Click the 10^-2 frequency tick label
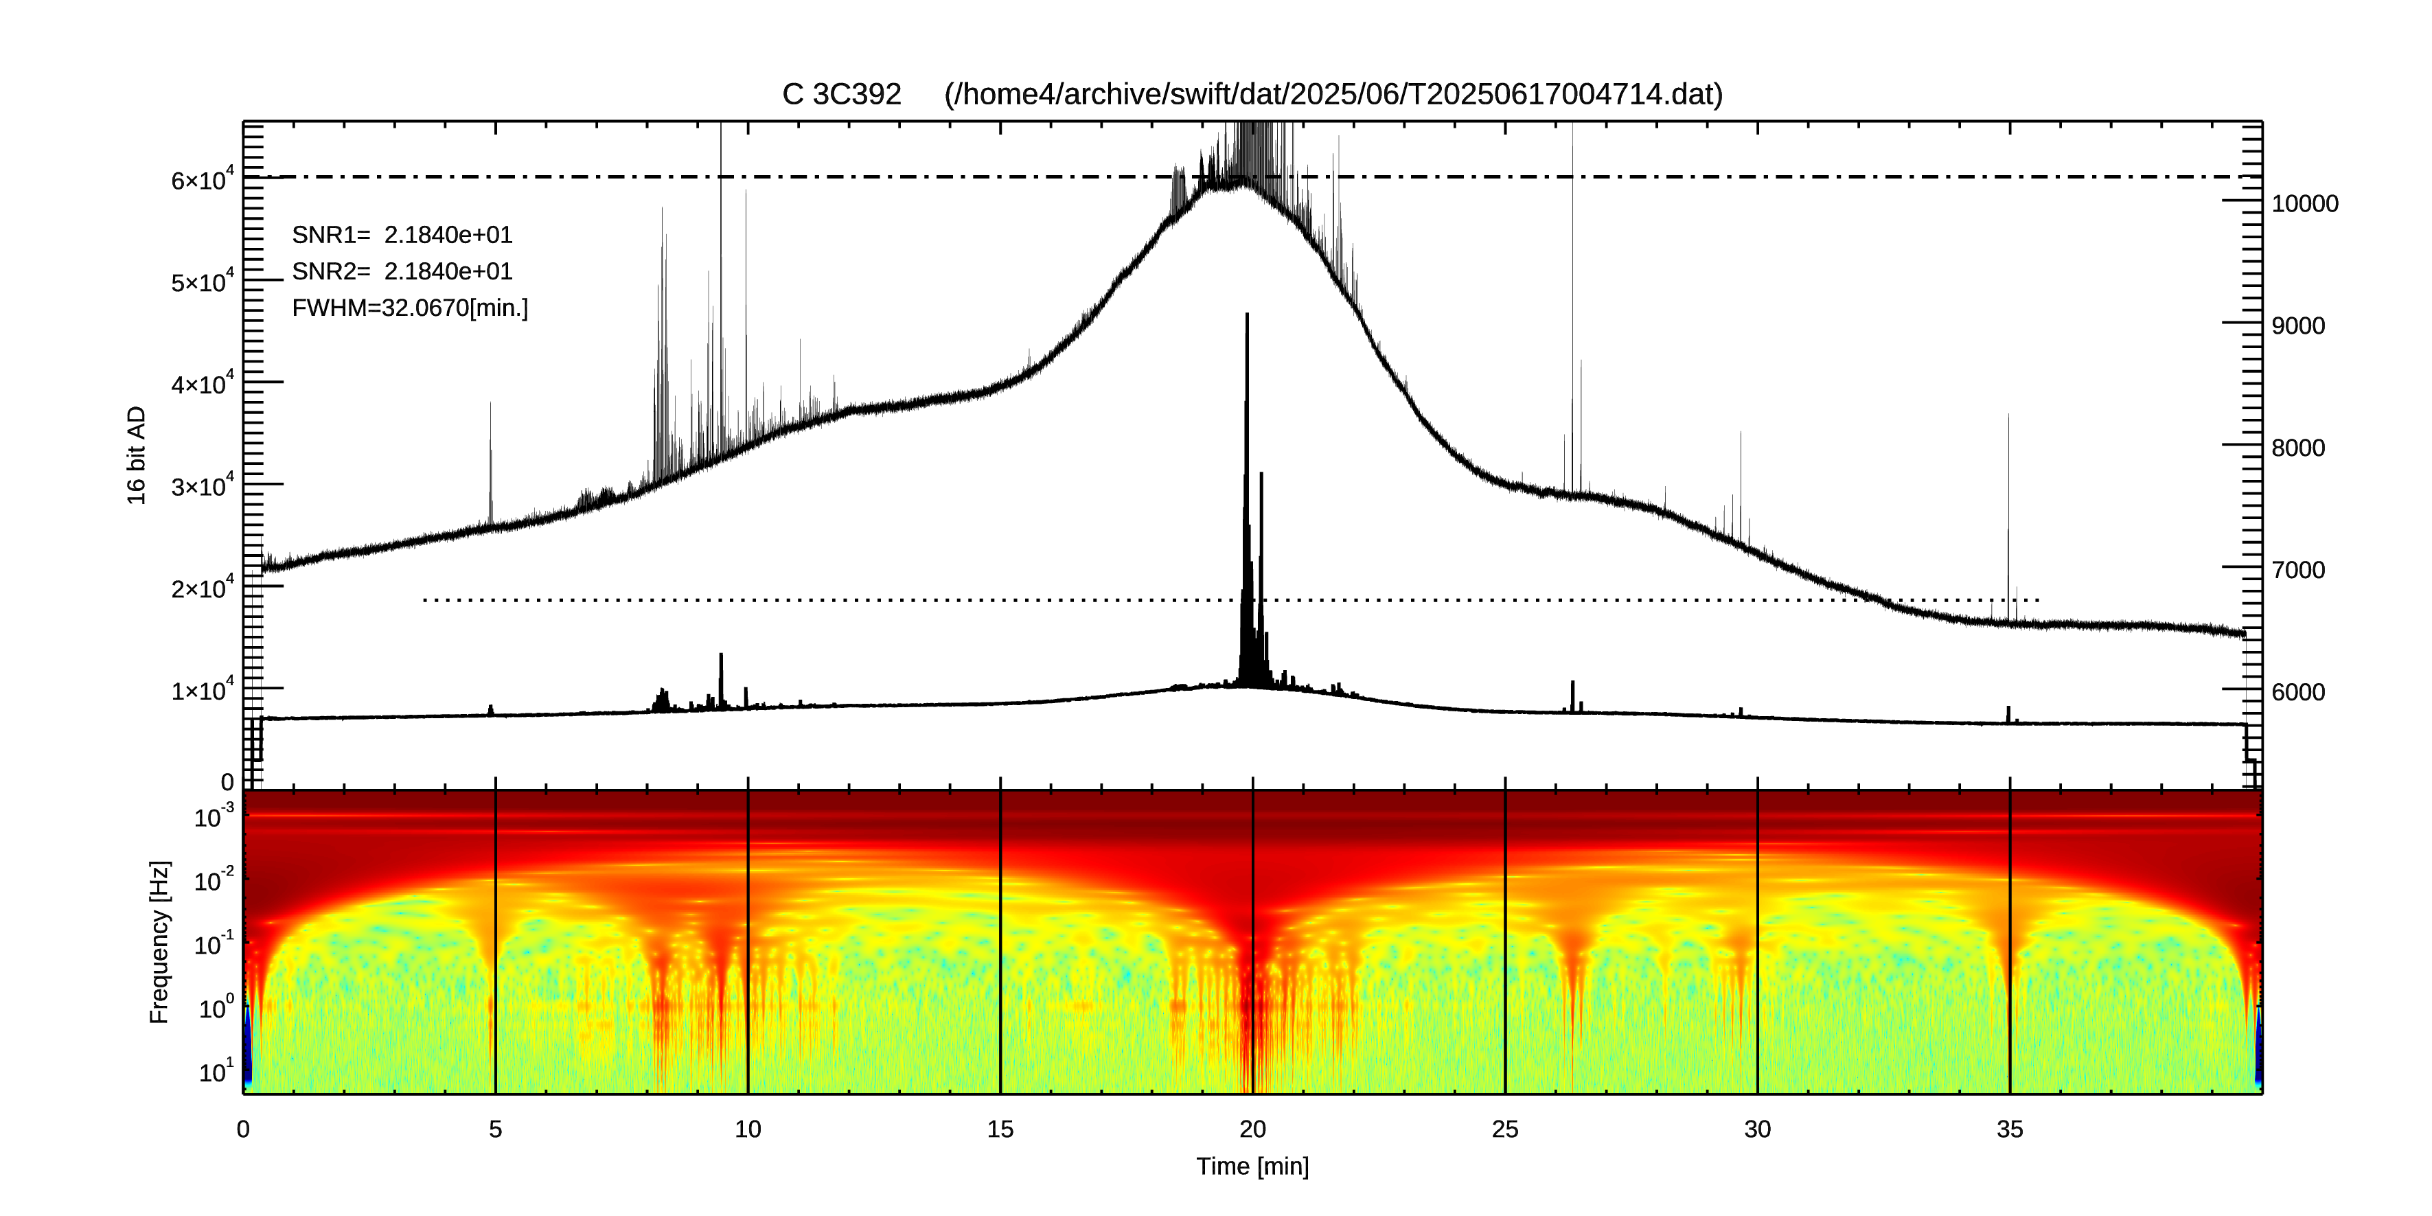This screenshot has width=2432, height=1216. 214,880
